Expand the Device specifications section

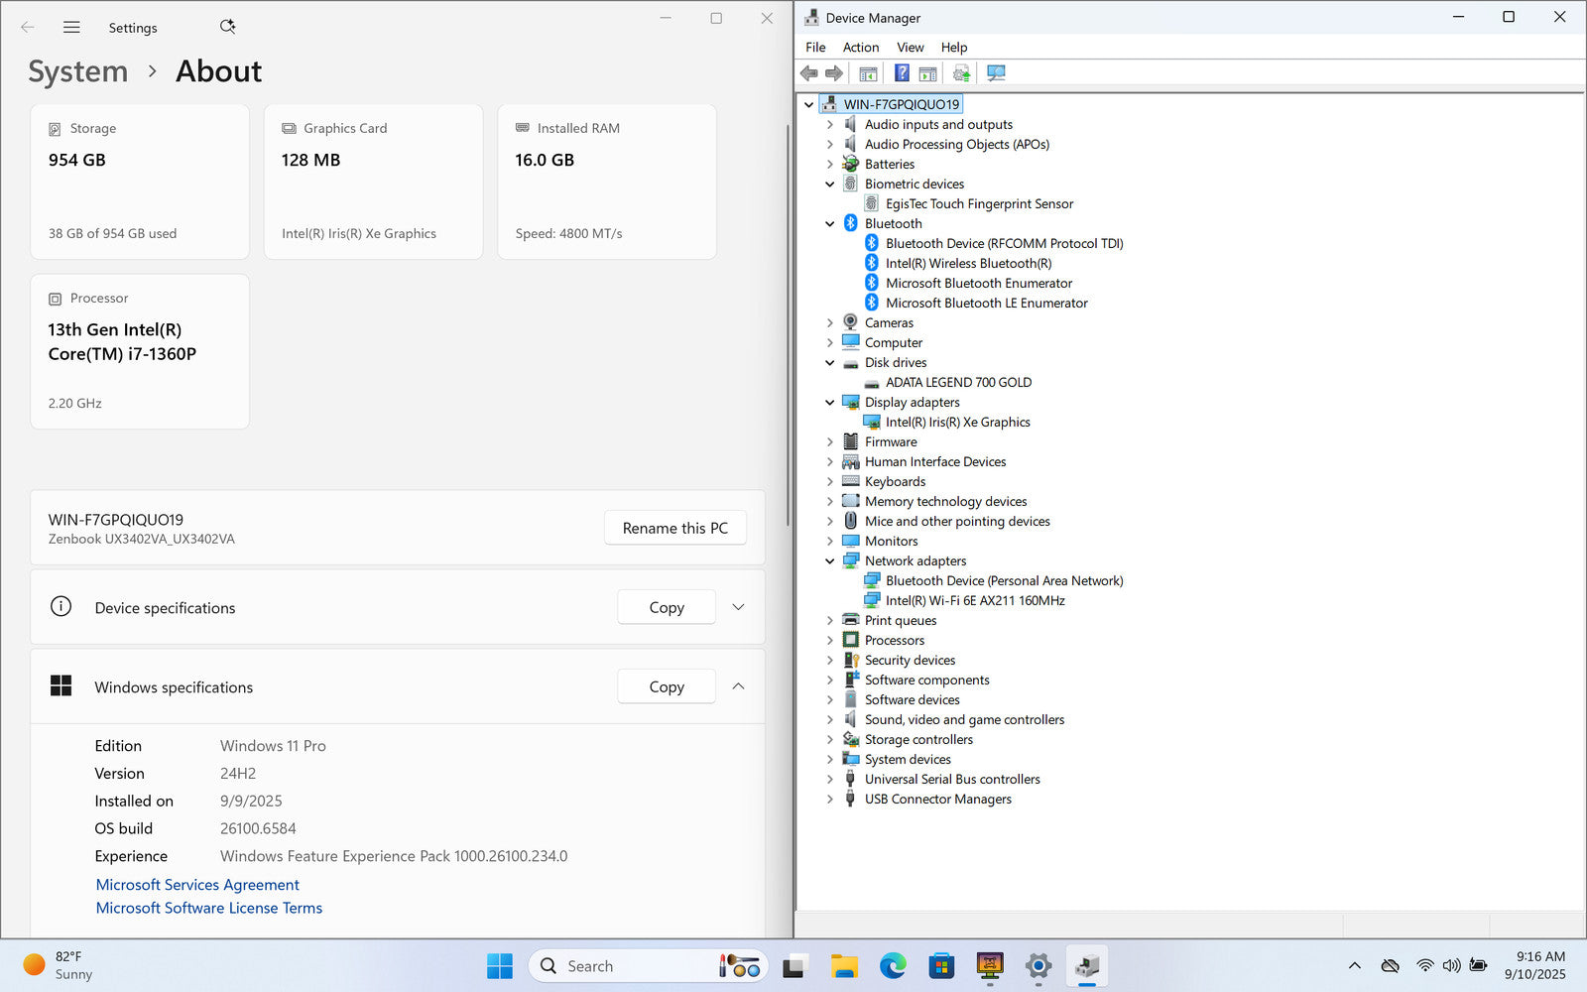(x=738, y=607)
